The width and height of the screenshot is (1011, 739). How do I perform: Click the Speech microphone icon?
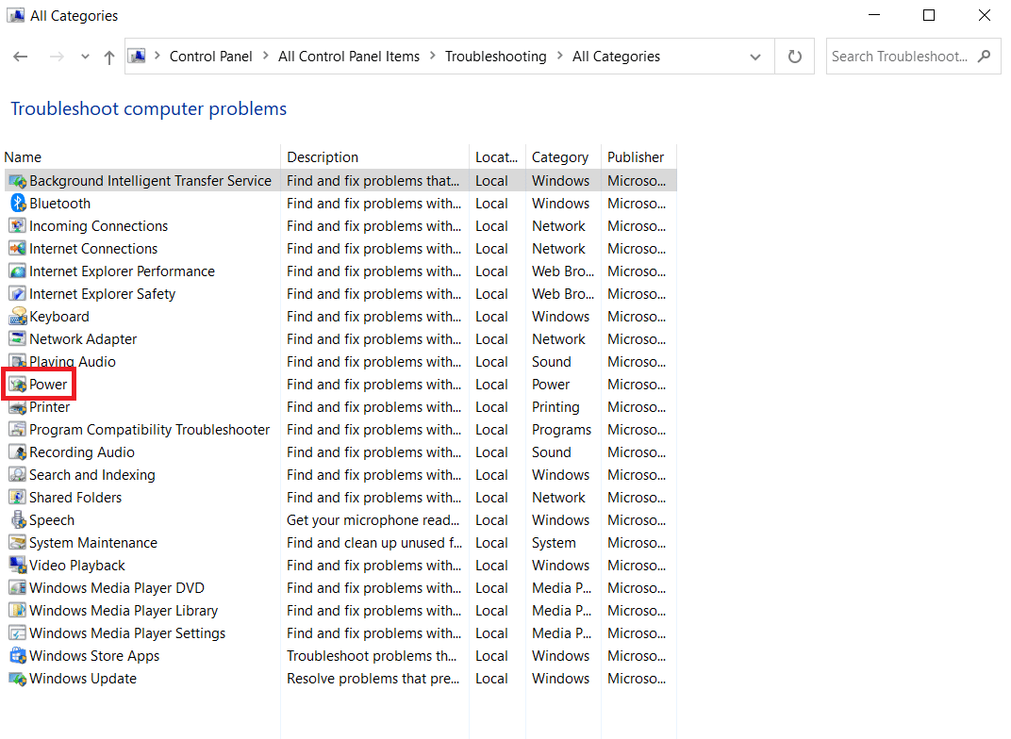pyautogui.click(x=17, y=520)
